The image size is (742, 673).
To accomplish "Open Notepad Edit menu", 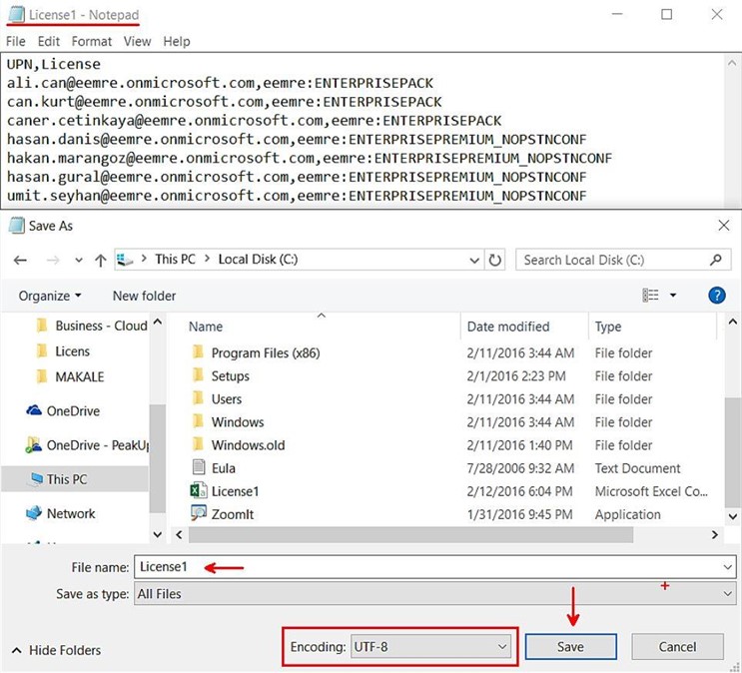I will point(49,42).
